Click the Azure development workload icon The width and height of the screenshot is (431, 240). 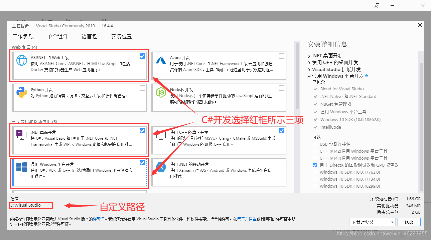click(x=161, y=60)
